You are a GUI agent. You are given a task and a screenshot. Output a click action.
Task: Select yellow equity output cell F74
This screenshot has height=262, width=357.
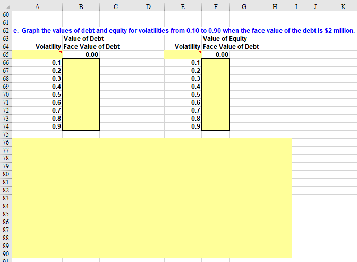(x=216, y=126)
